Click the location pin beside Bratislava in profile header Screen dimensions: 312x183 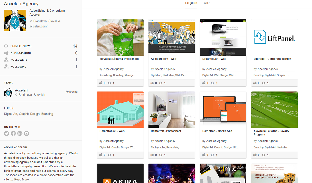click(31, 21)
